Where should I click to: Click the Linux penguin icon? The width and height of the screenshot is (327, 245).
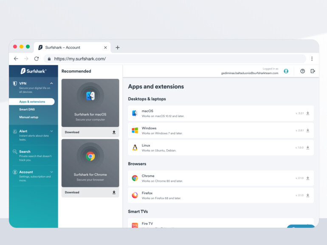[135, 148]
